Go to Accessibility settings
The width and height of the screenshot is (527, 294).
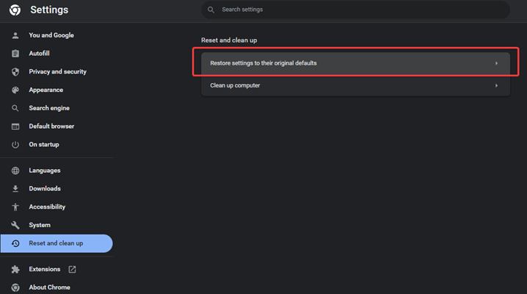pos(47,207)
